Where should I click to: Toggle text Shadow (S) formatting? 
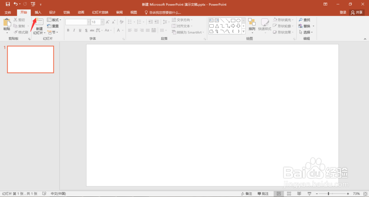point(86,30)
